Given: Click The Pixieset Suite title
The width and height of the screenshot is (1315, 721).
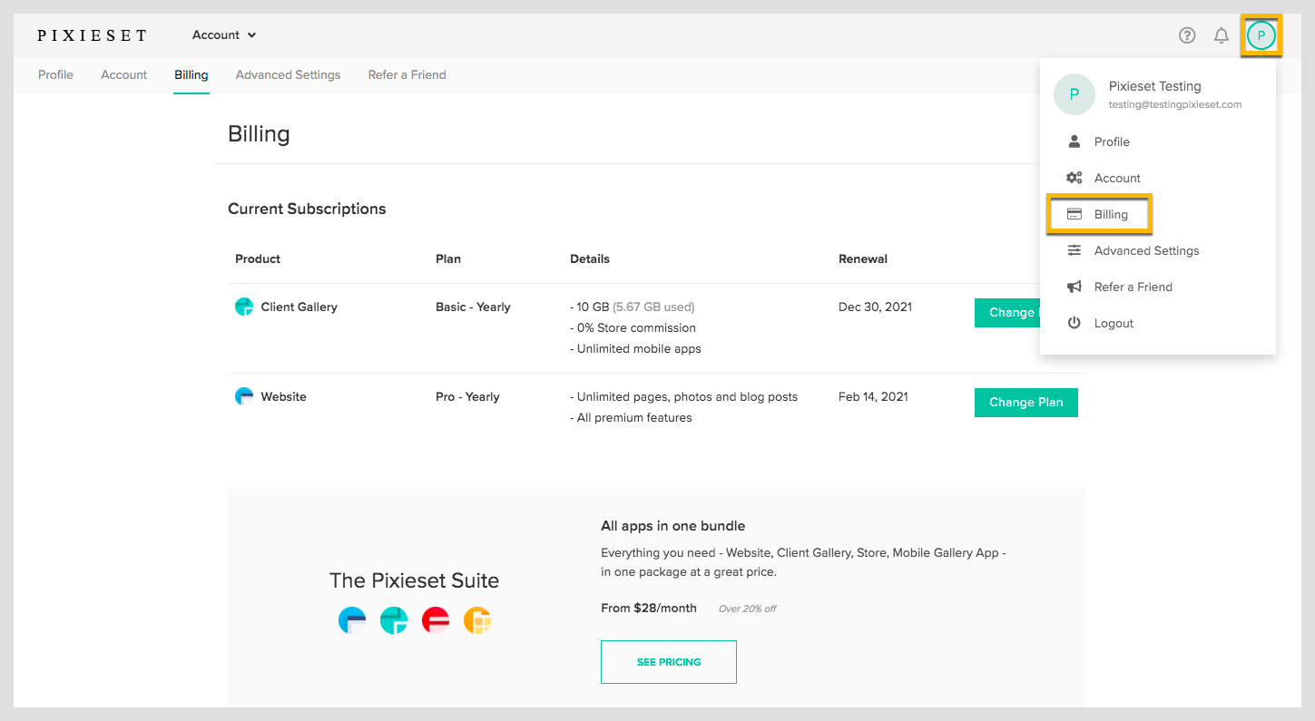Looking at the screenshot, I should [414, 580].
